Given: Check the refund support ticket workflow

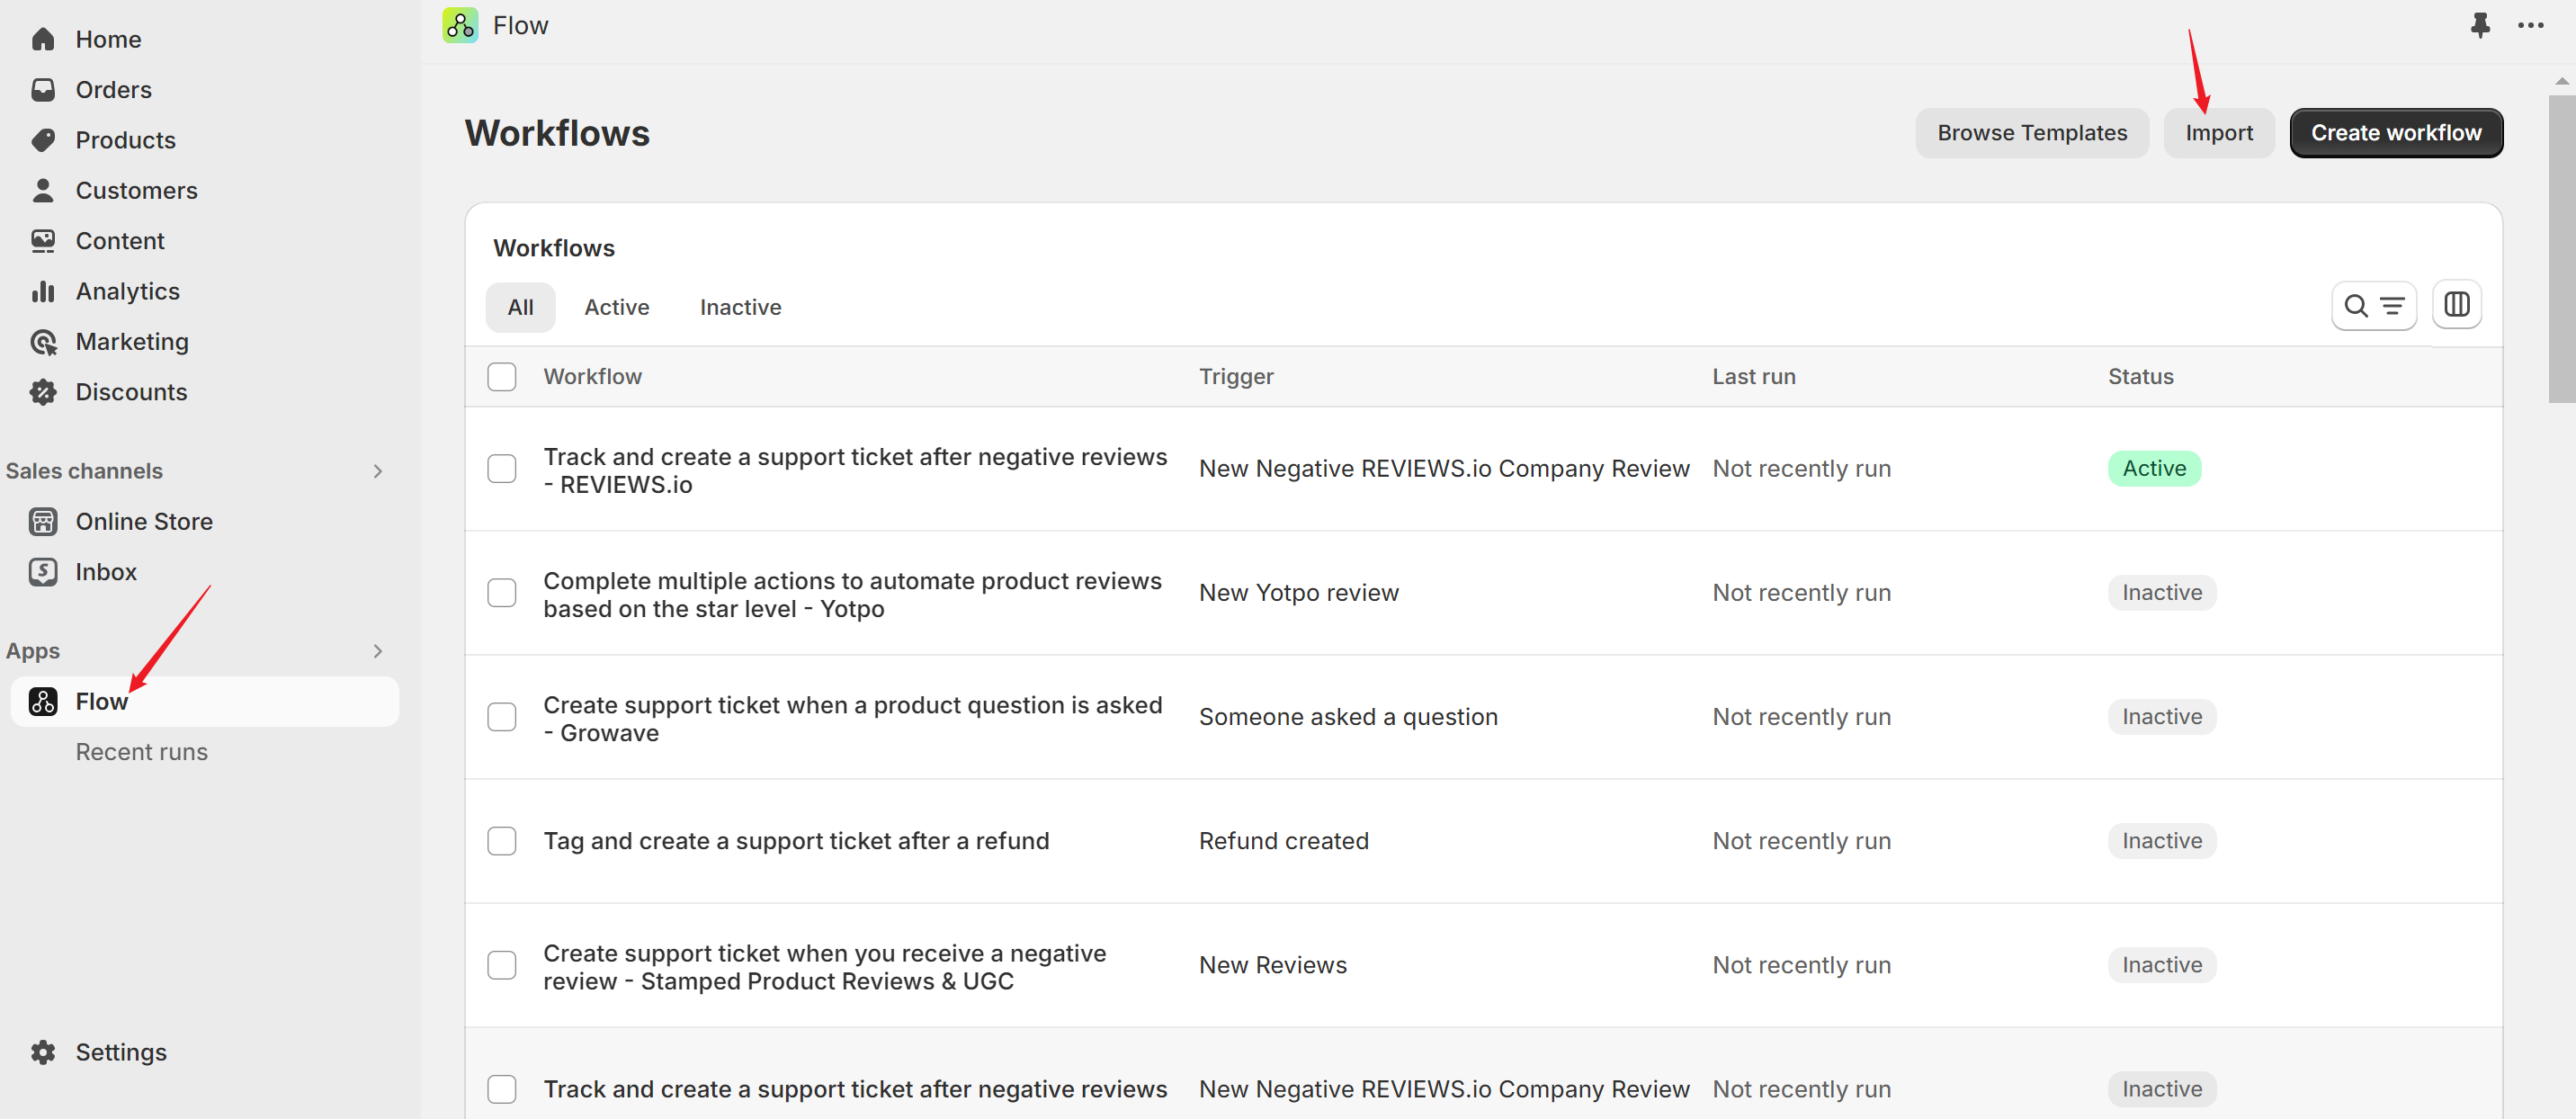Looking at the screenshot, I should coord(502,841).
